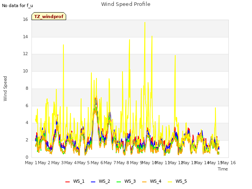This screenshot has height=189, width=252.
Task: Click the May 1 x-axis tick label
Action: [31, 163]
